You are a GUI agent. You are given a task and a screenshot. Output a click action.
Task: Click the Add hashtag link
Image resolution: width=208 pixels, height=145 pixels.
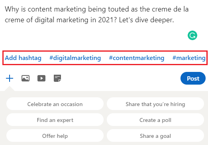click(23, 58)
